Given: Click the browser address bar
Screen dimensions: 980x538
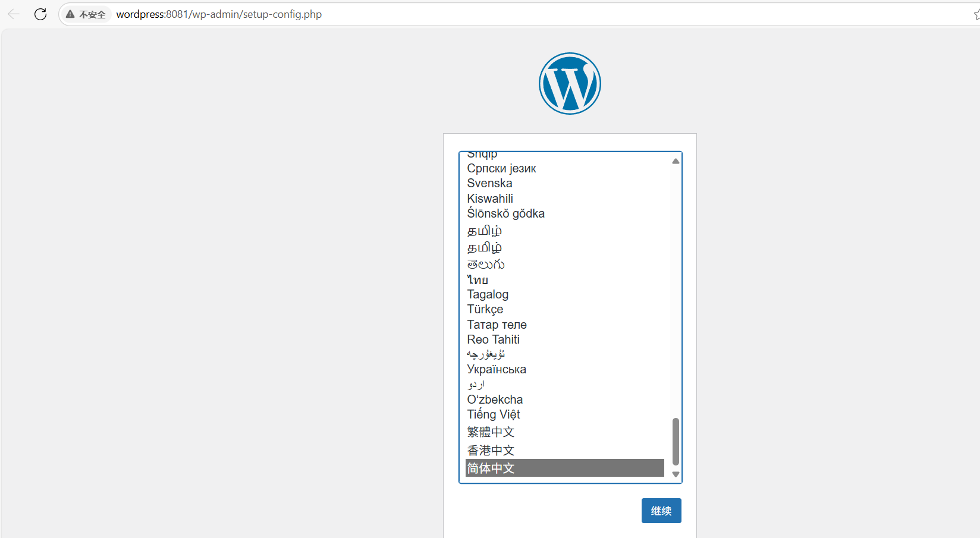Looking at the screenshot, I should [416, 14].
